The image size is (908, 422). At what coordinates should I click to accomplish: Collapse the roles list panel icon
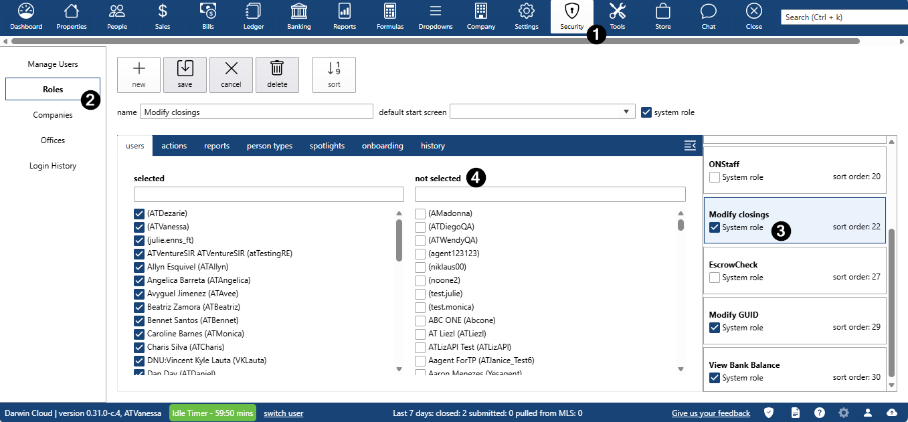(690, 146)
